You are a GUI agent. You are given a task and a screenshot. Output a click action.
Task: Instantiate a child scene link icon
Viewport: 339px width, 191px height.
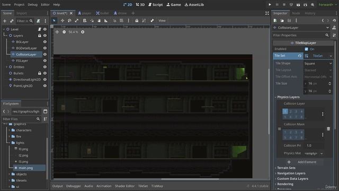pos(12,21)
